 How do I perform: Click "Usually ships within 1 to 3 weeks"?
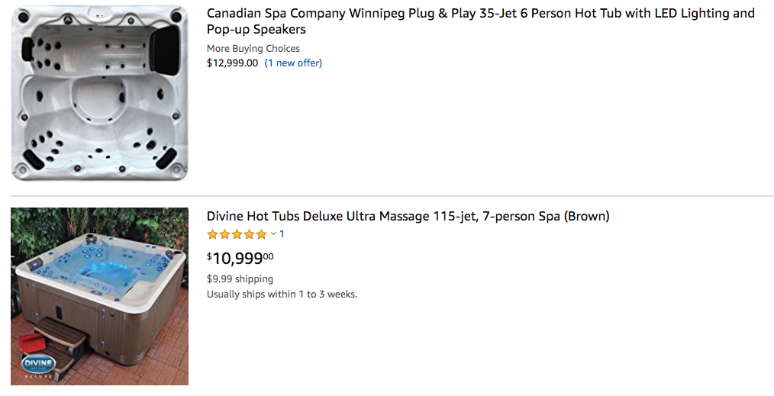pyautogui.click(x=282, y=294)
